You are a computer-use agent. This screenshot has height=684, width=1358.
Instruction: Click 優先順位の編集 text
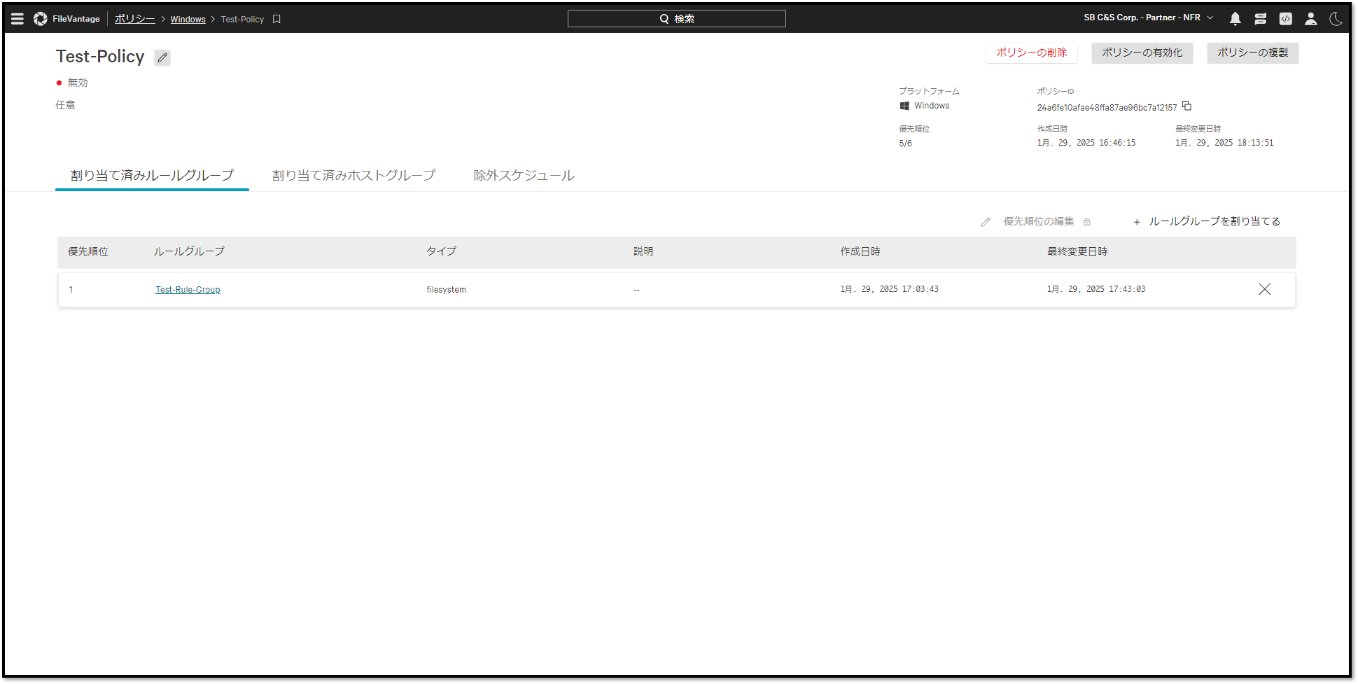coord(1038,221)
